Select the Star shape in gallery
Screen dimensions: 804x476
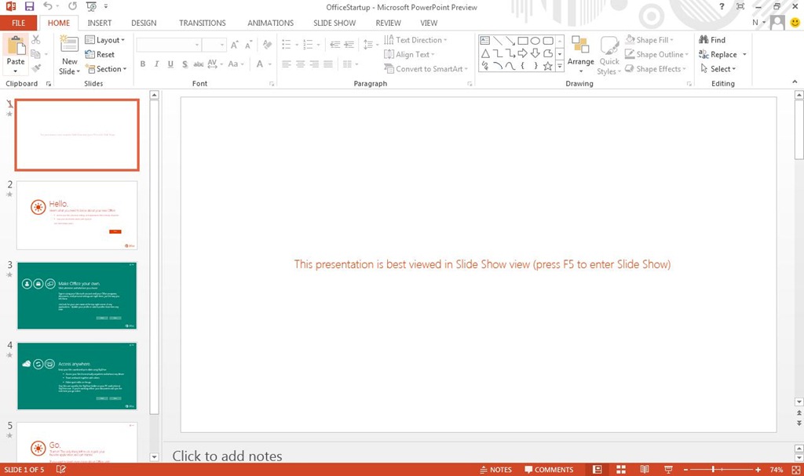pos(547,66)
